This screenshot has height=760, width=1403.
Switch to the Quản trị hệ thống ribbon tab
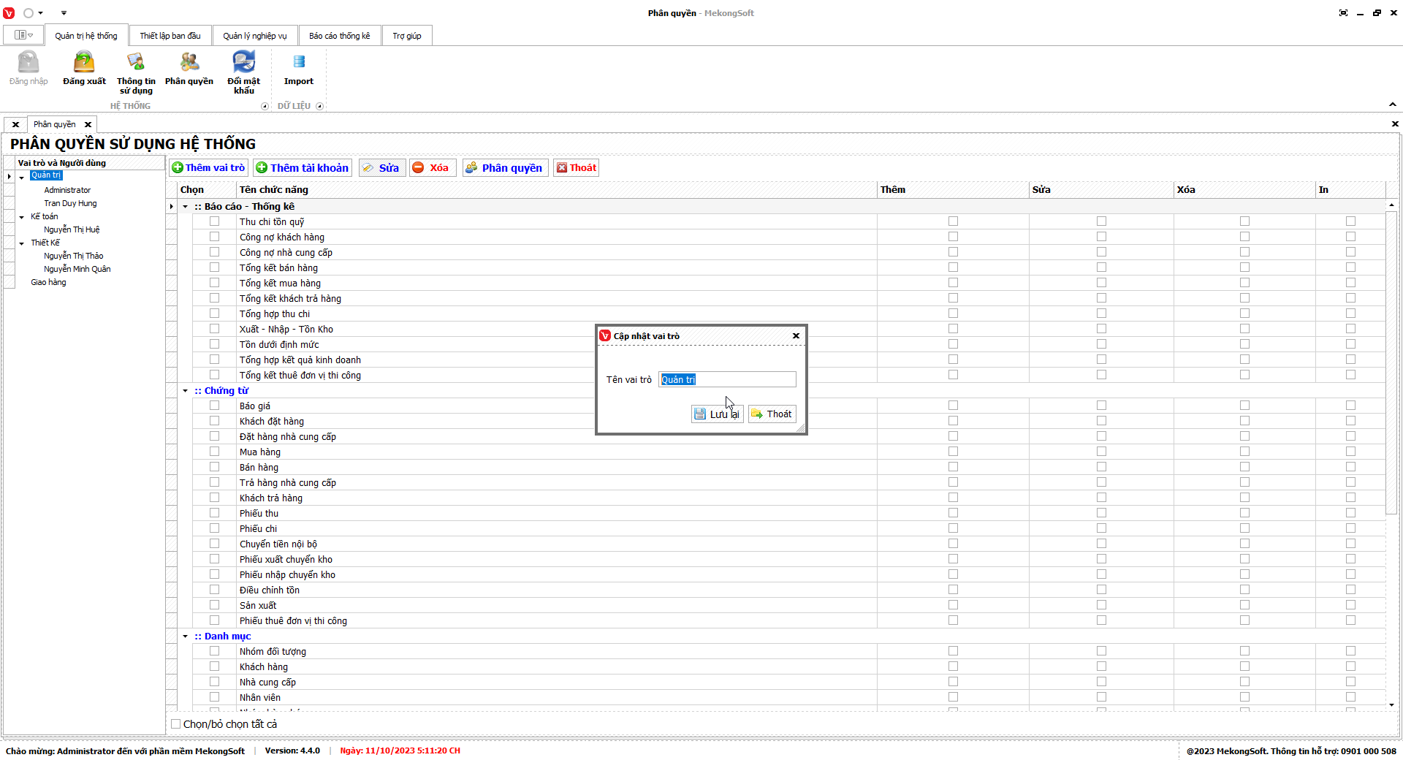pyautogui.click(x=86, y=36)
